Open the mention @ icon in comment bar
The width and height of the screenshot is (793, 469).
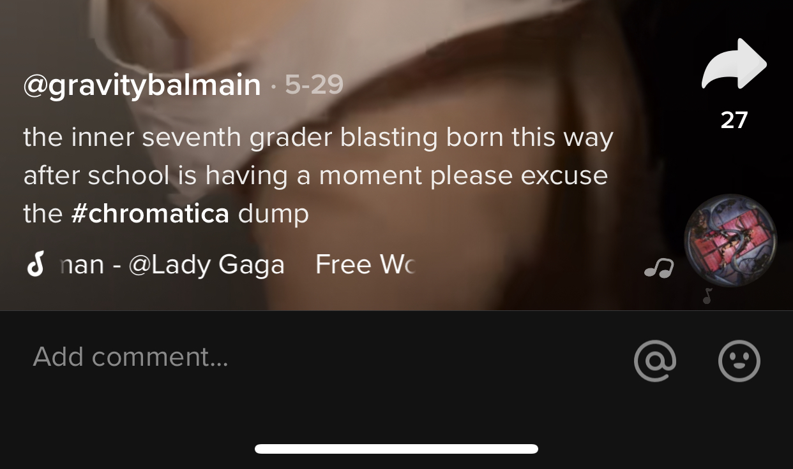[x=655, y=361]
